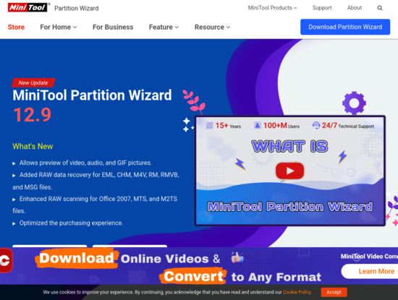Screen dimensions: 398x300
Task: Expand the For Home menu
Action: click(59, 27)
